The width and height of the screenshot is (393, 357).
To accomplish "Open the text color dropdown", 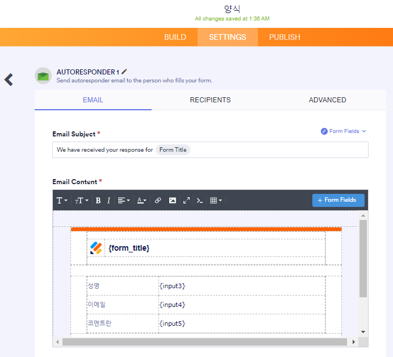I will (x=141, y=201).
